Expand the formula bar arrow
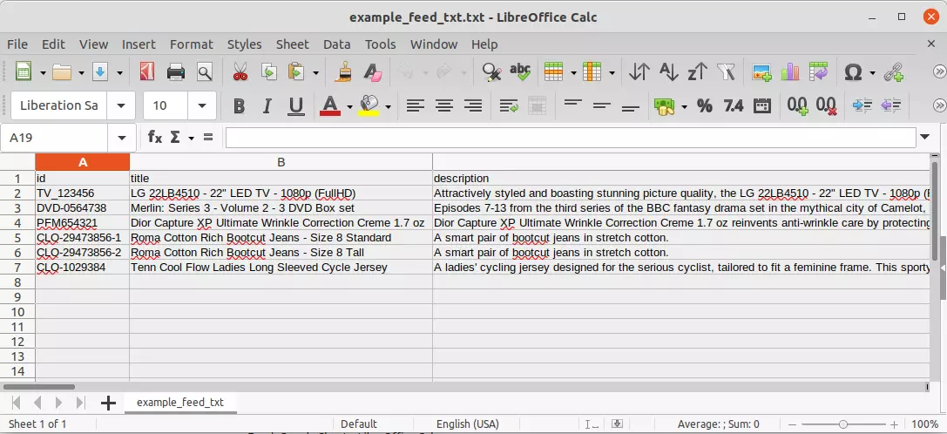Image resolution: width=947 pixels, height=434 pixels. coord(924,137)
